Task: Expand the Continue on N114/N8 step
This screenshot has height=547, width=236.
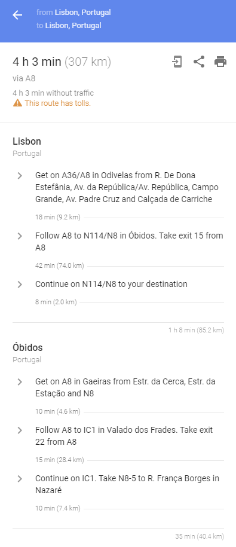Action: tap(20, 285)
